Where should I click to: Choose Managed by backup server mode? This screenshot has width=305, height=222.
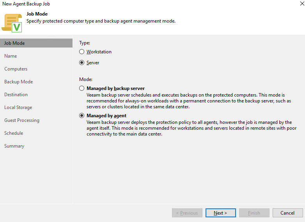82,88
